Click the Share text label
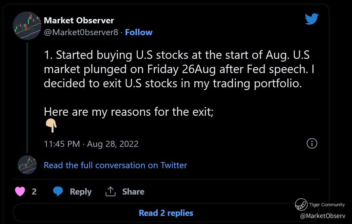 click(133, 192)
